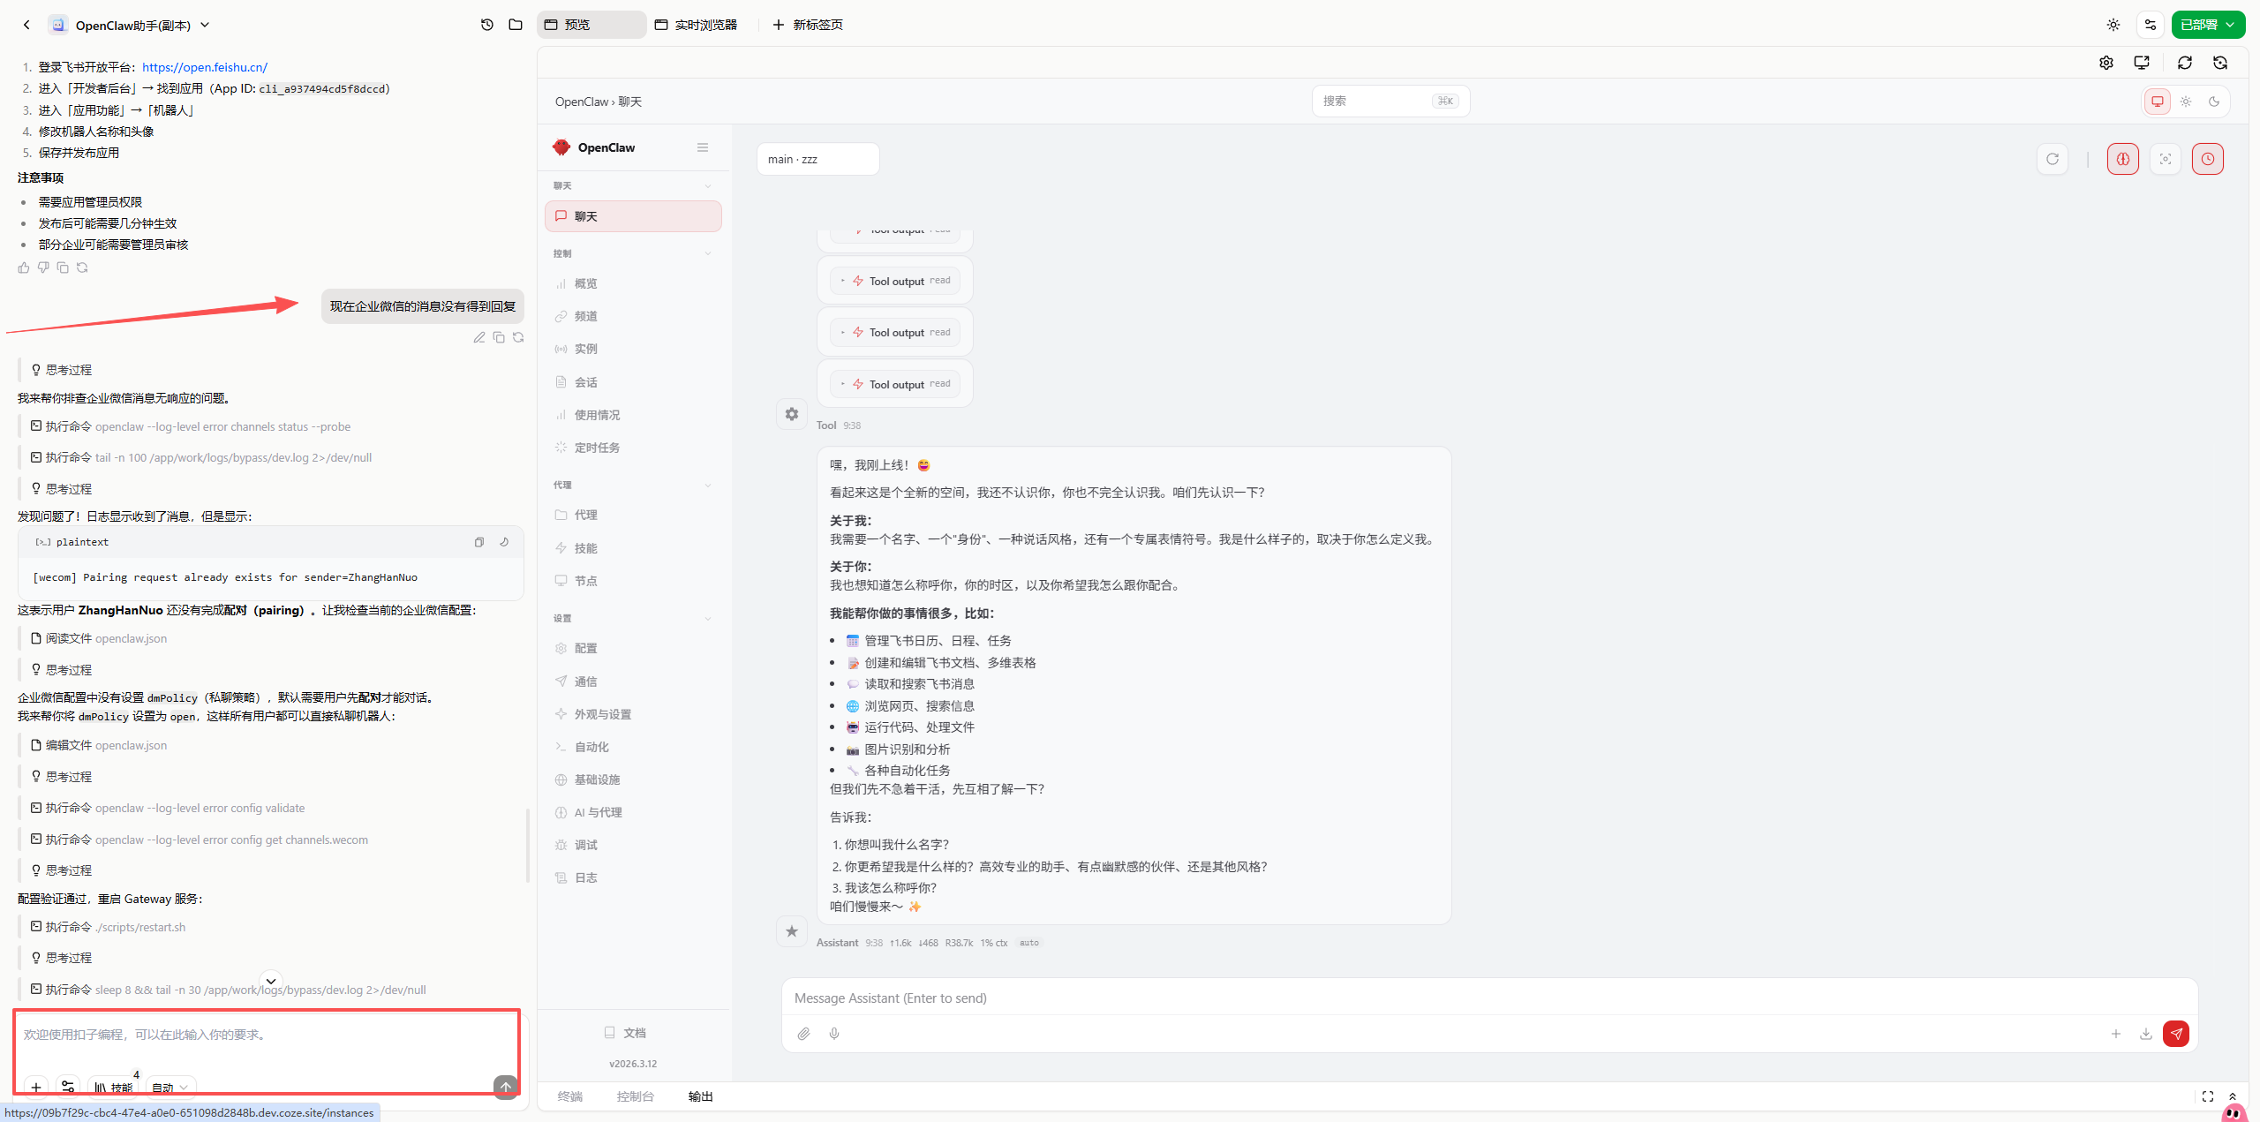Open the 已部署 deployment dropdown
Image resolution: width=2260 pixels, height=1122 pixels.
click(2207, 25)
